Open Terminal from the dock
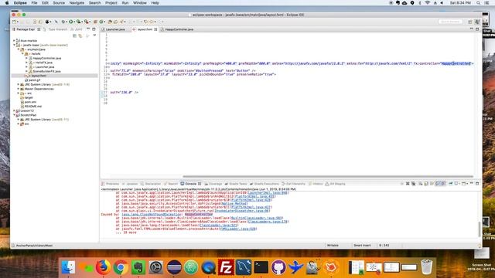495x278 pixels. pyautogui.click(x=261, y=267)
